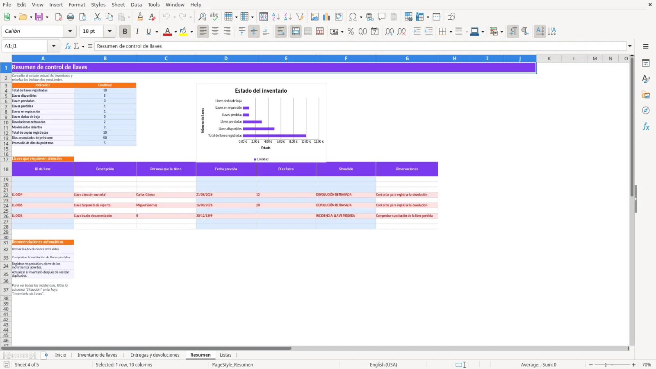Sort descending
This screenshot has height=369, width=656.
[288, 17]
